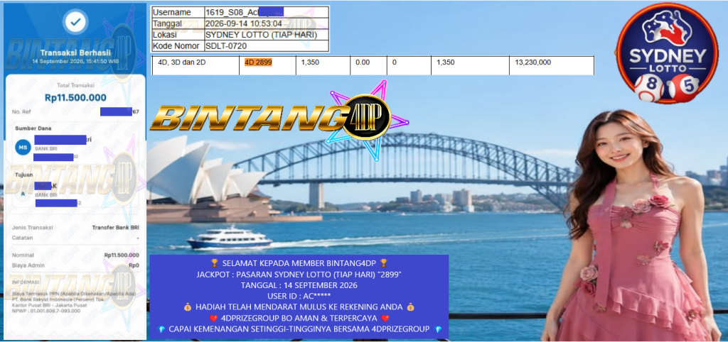Select the timestamp '14 September 2026, 15:41:50 WIB'
728x342 pixels.
(75, 62)
